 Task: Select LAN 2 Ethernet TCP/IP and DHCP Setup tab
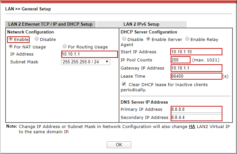pyautogui.click(x=50, y=24)
